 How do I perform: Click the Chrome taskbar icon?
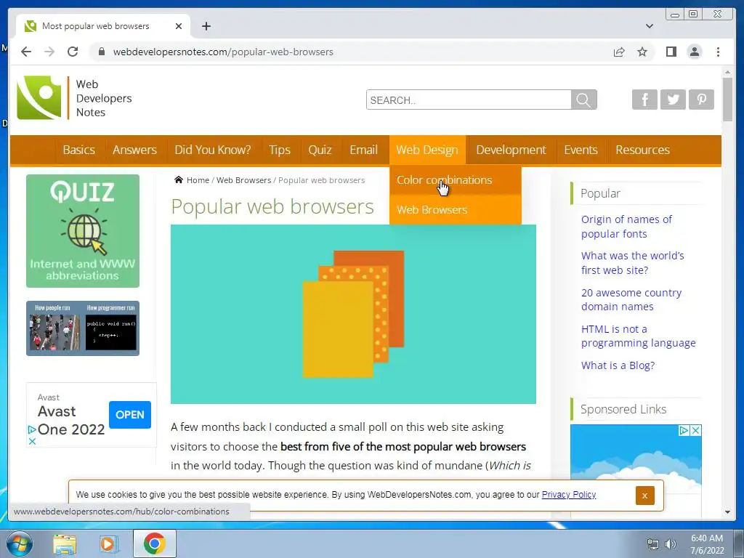pos(154,543)
